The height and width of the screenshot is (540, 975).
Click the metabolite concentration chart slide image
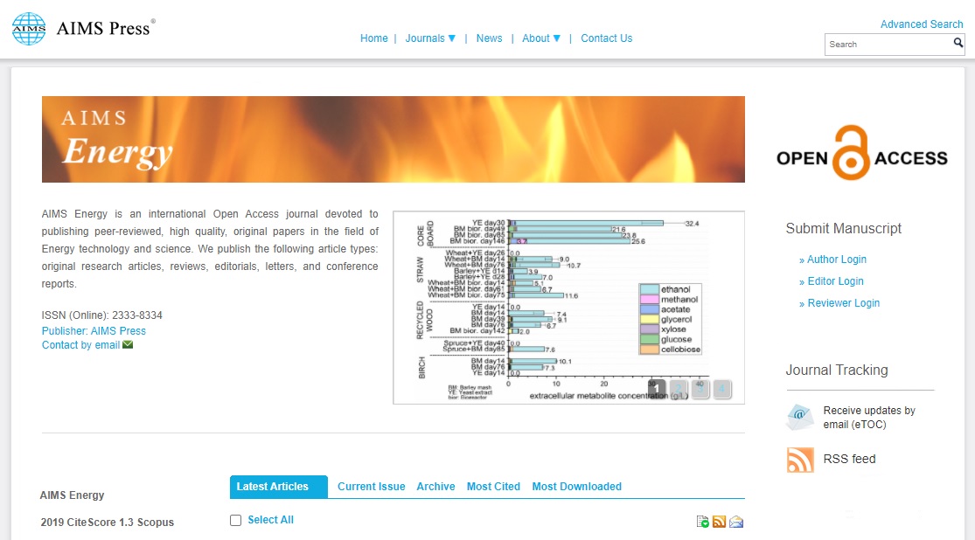click(x=568, y=308)
